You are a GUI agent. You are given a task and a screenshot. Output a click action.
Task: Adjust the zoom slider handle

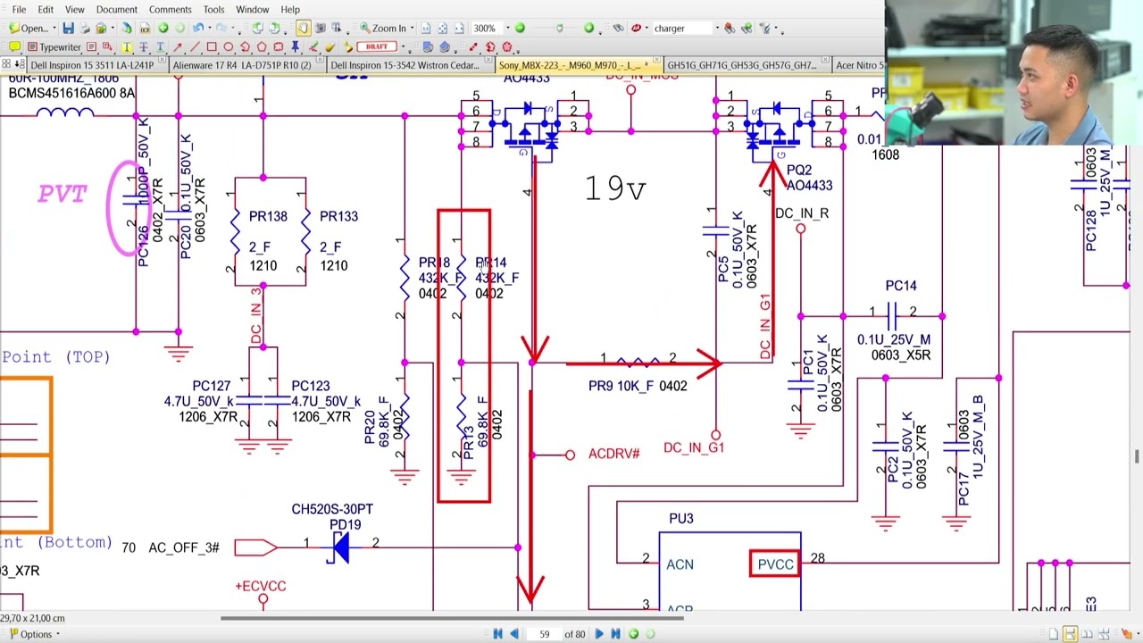pyautogui.click(x=560, y=29)
